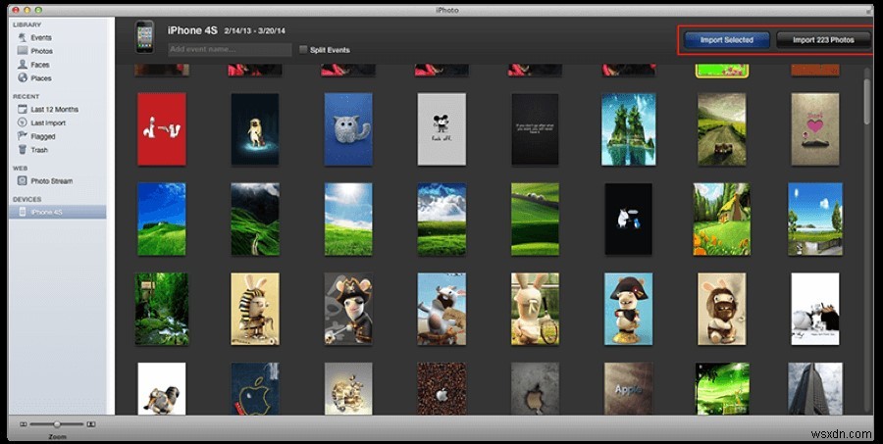This screenshot has height=444, width=883.
Task: Click the Add event name field
Action: click(230, 49)
